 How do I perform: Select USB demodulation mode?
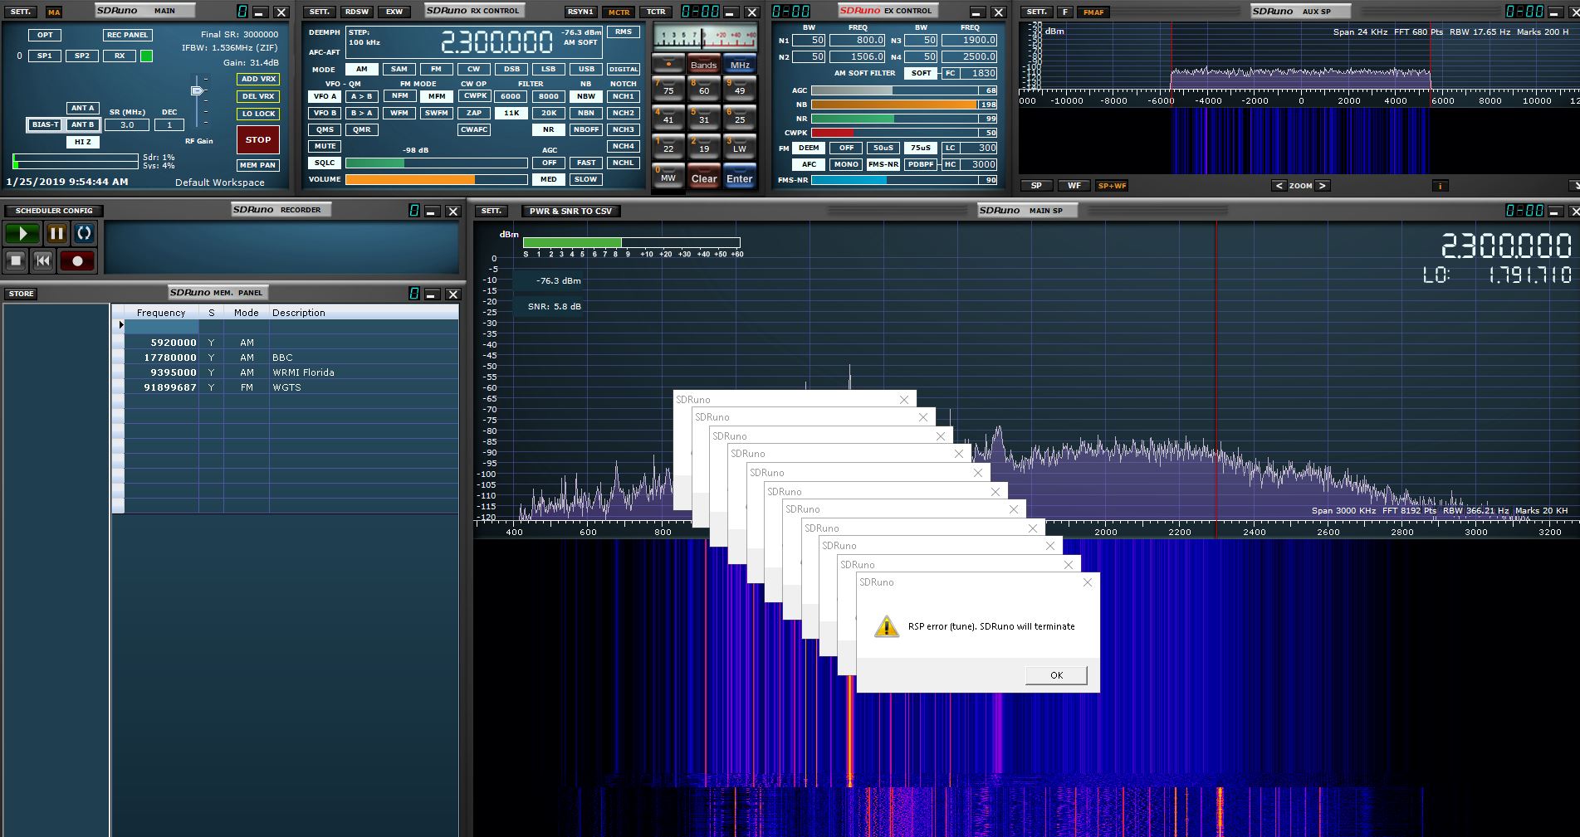pos(586,70)
